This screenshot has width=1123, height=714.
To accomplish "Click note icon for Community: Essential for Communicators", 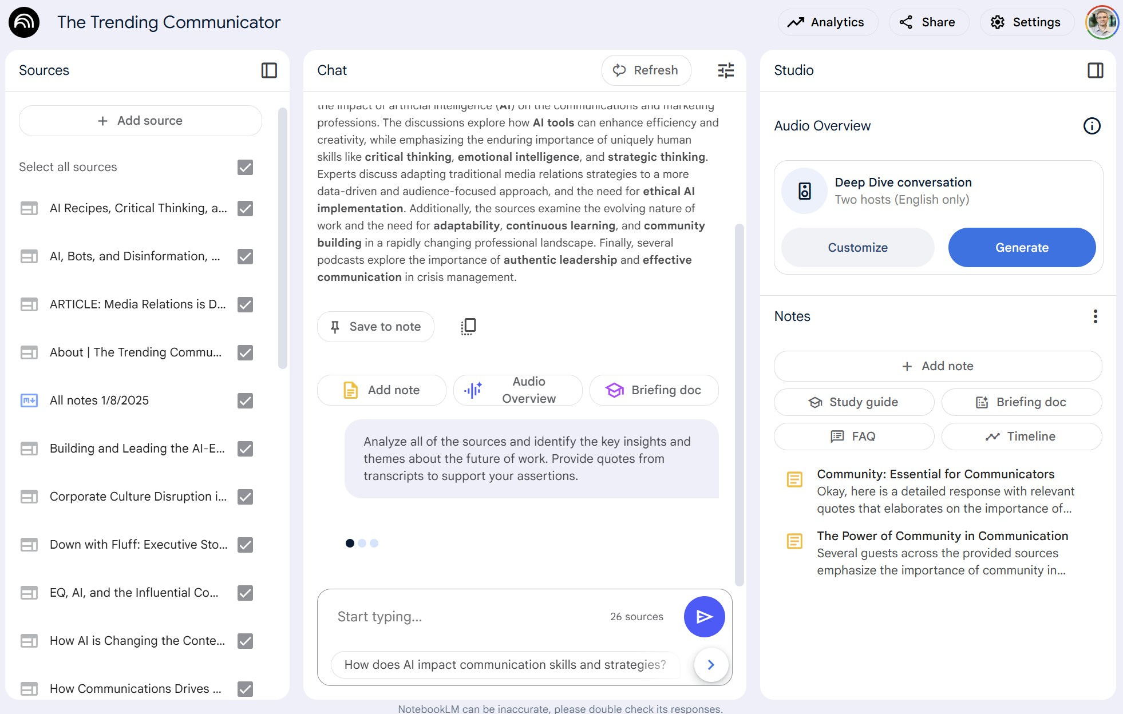I will (x=794, y=479).
